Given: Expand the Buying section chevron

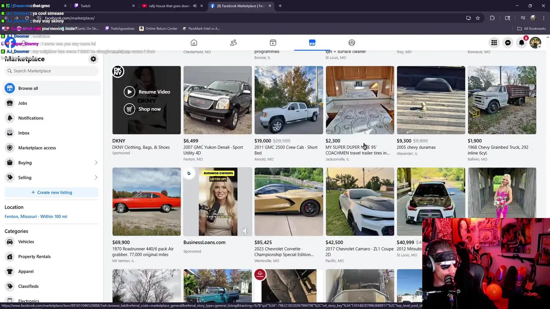Looking at the screenshot, I should [96, 163].
